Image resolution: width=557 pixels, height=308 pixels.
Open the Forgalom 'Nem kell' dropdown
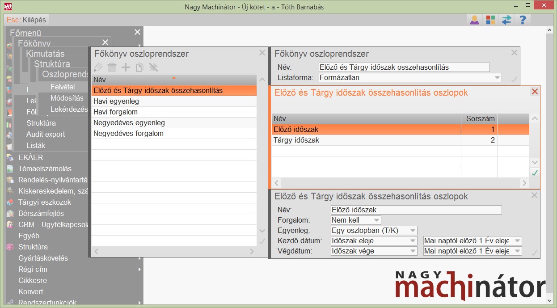click(x=376, y=220)
